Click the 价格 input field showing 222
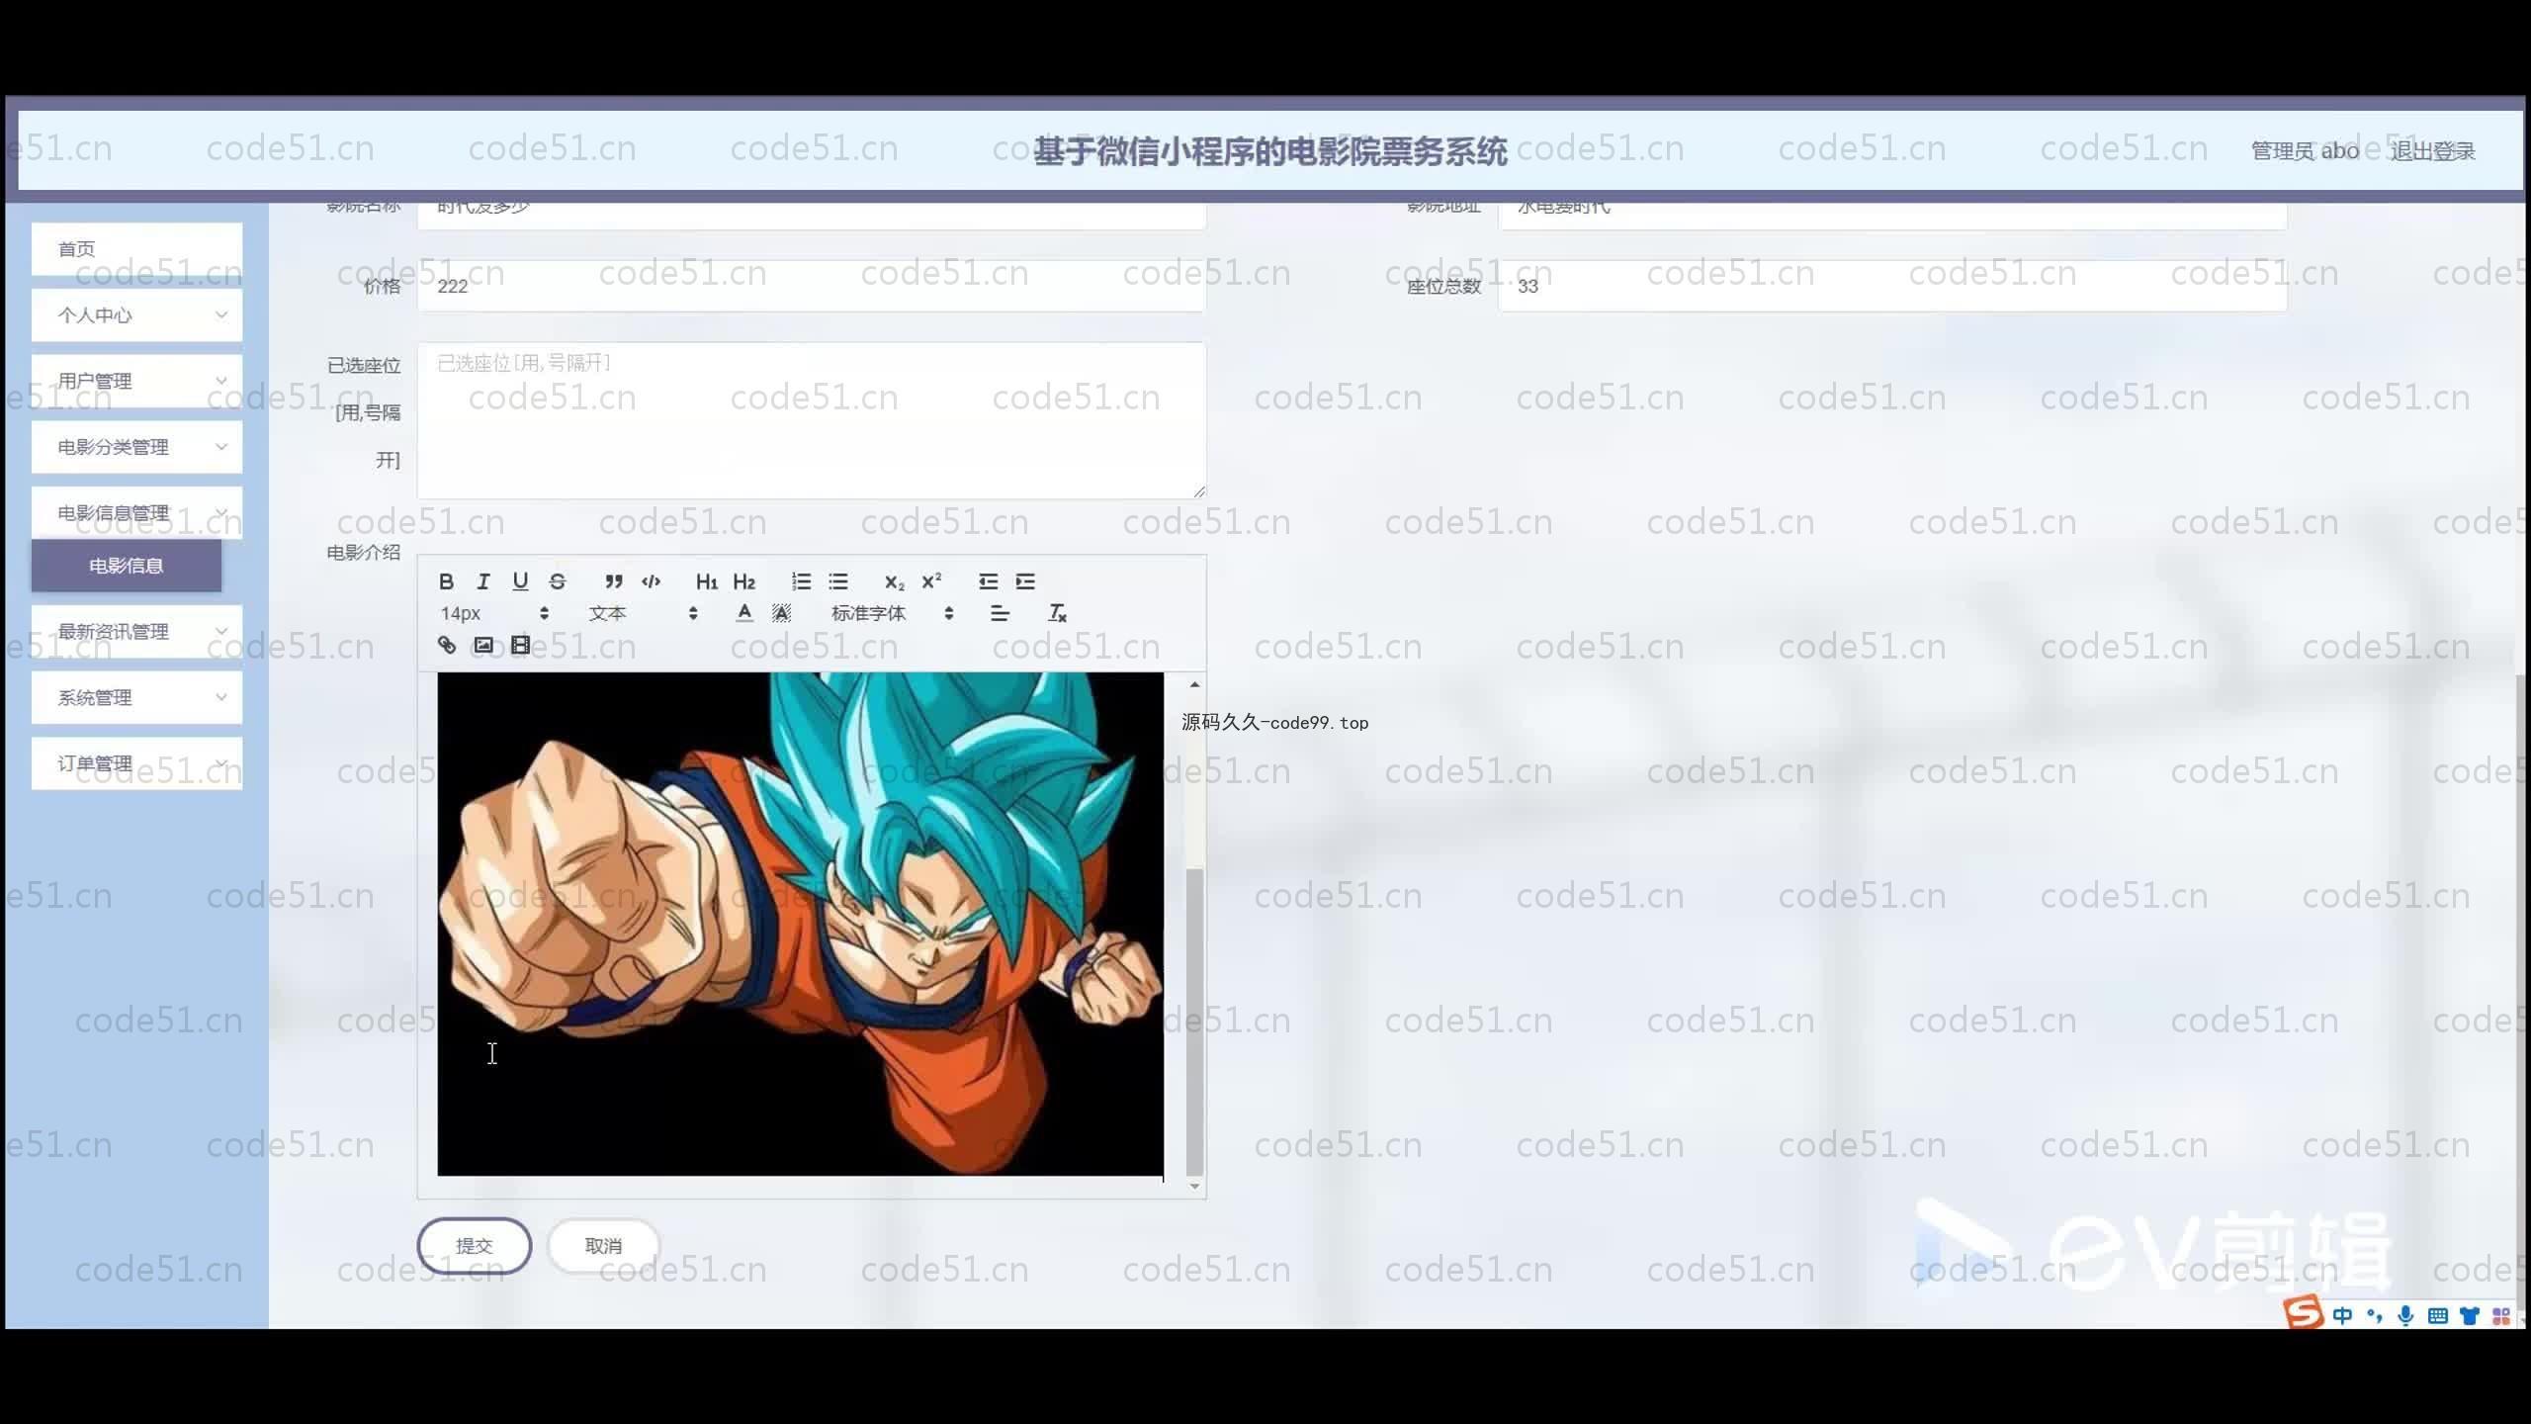2531x1424 pixels. click(x=811, y=286)
